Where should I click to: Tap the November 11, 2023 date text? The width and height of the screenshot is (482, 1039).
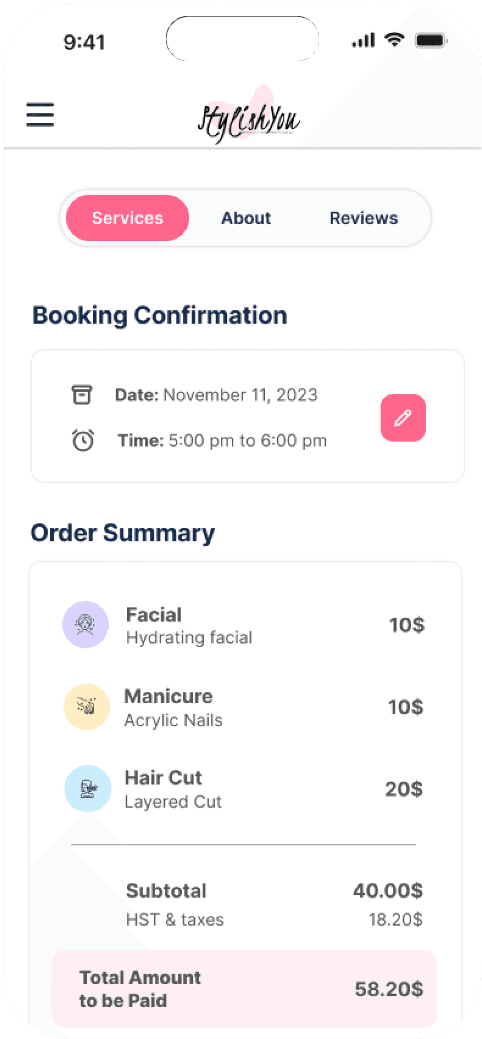[x=240, y=395]
